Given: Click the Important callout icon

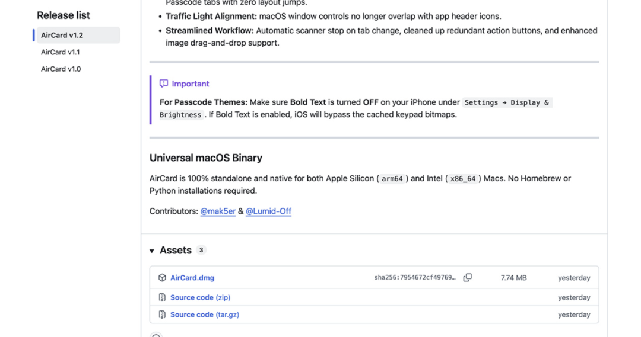Looking at the screenshot, I should point(164,84).
